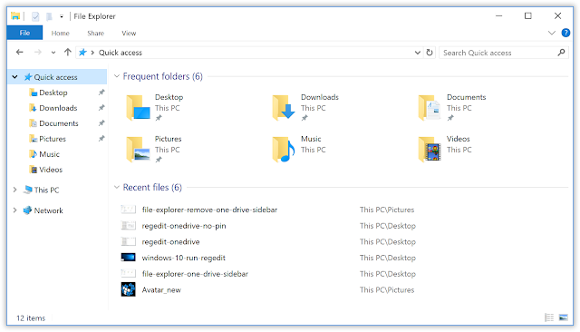
Task: Click the pin icon beside sidebar Downloads
Action: 101,108
